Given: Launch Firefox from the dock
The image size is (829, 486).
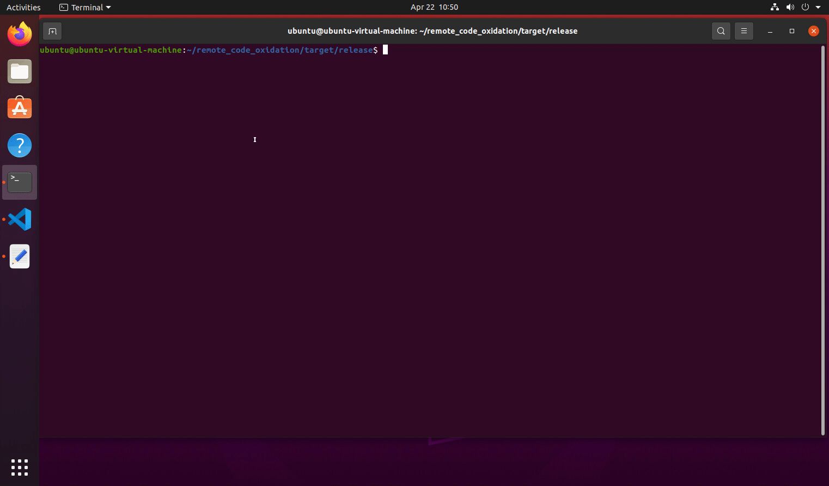Looking at the screenshot, I should point(20,34).
